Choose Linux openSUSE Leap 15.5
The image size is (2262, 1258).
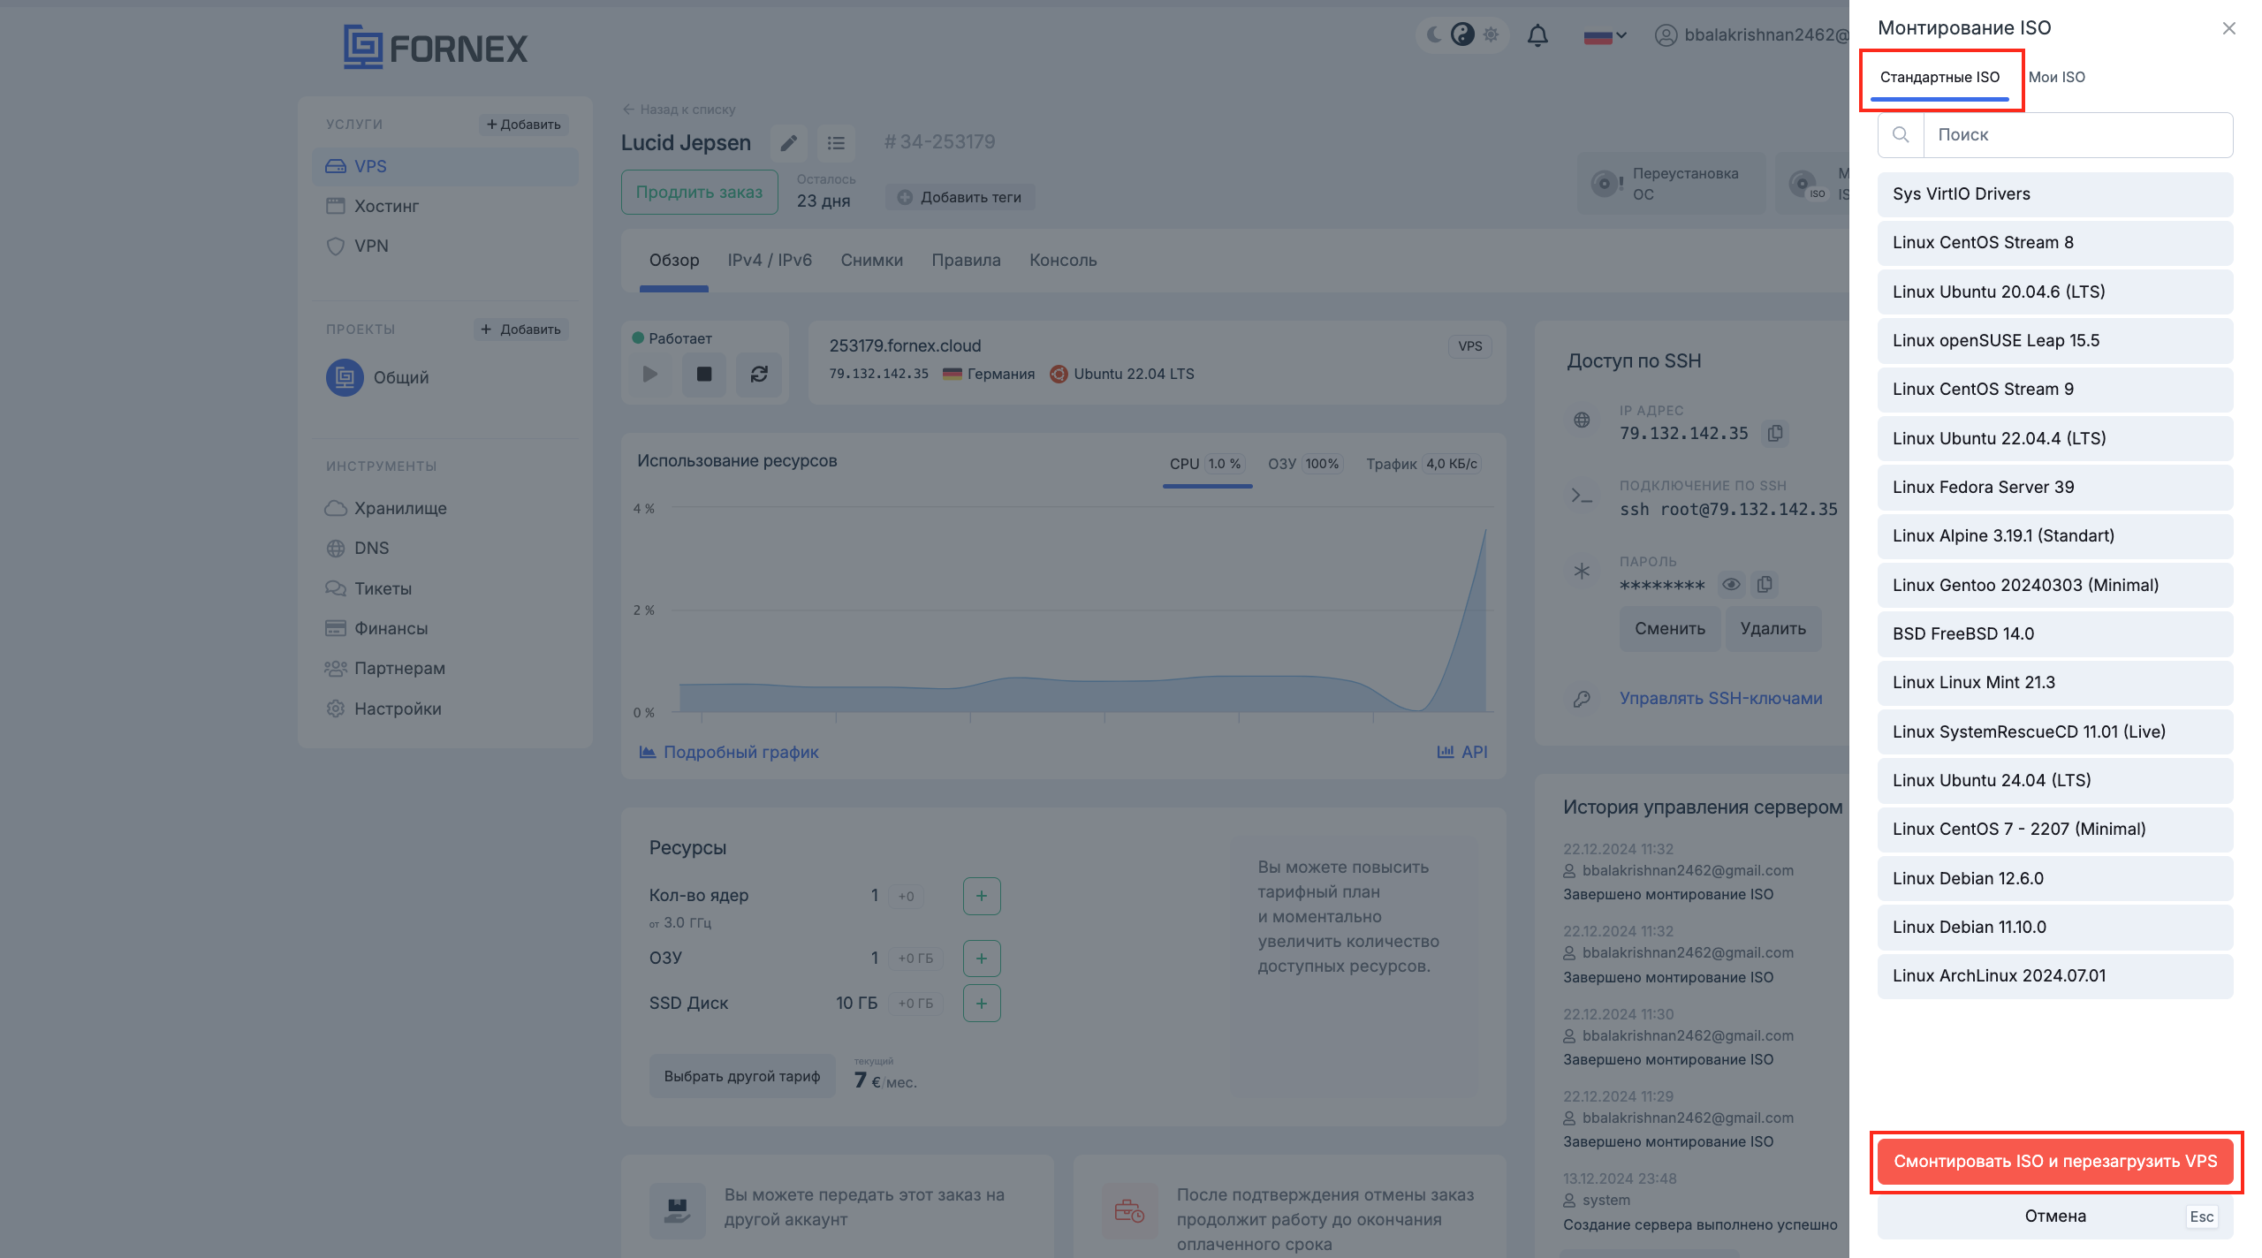(2054, 340)
